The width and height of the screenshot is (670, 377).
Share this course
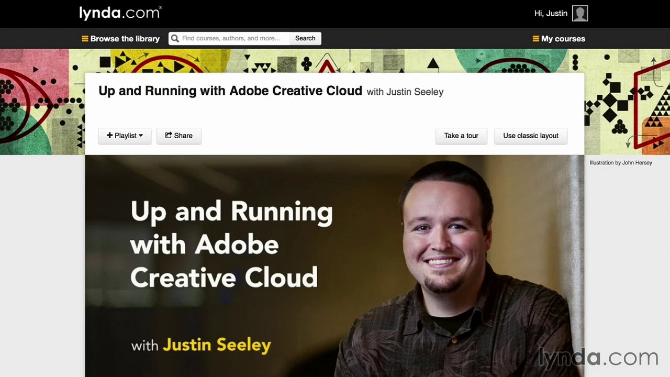(179, 136)
